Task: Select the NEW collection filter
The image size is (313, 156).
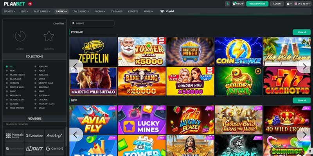Action: [11, 71]
